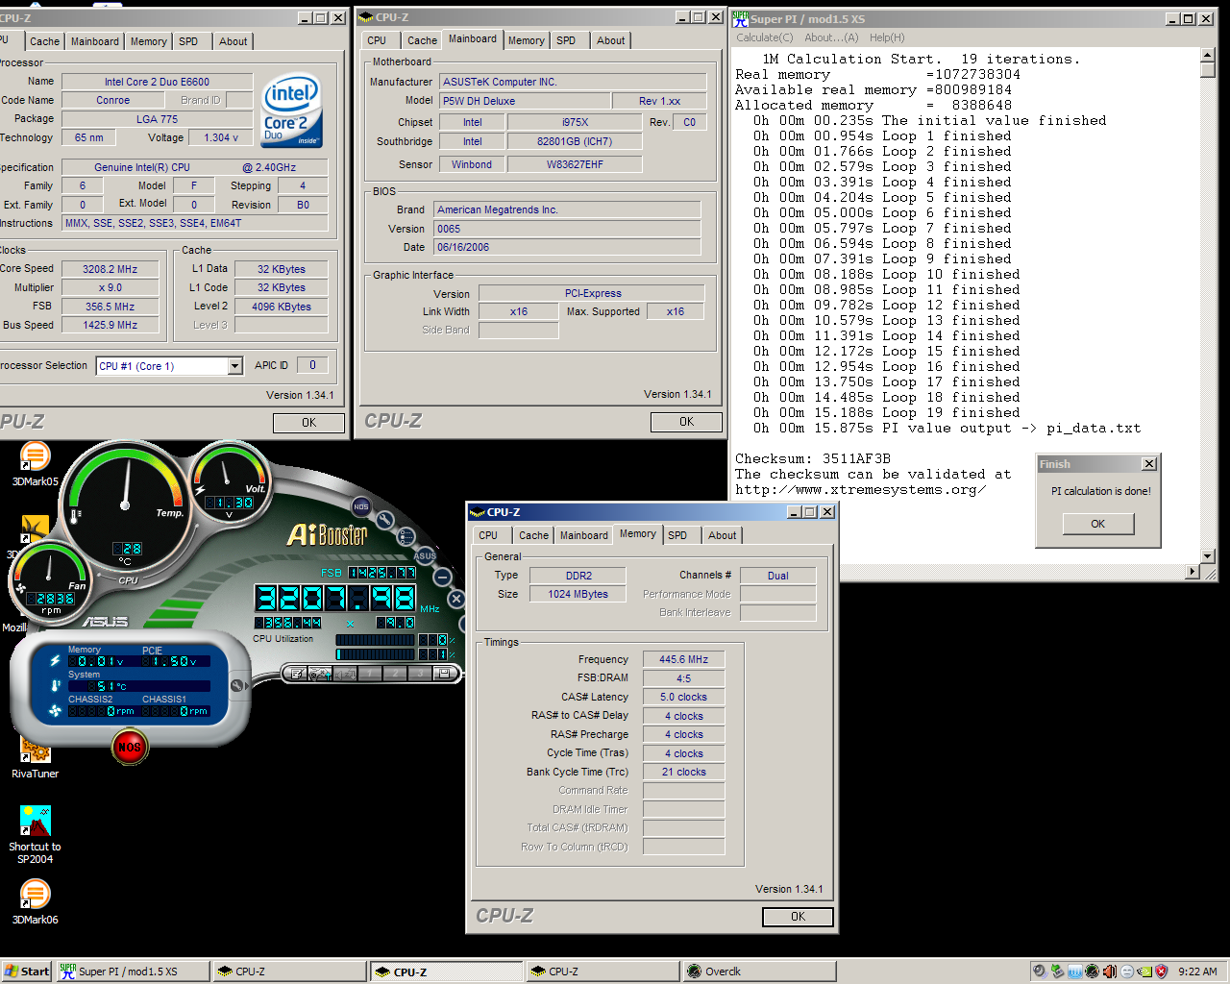Click the Windows Start button
The height and width of the screenshot is (984, 1230).
click(27, 972)
